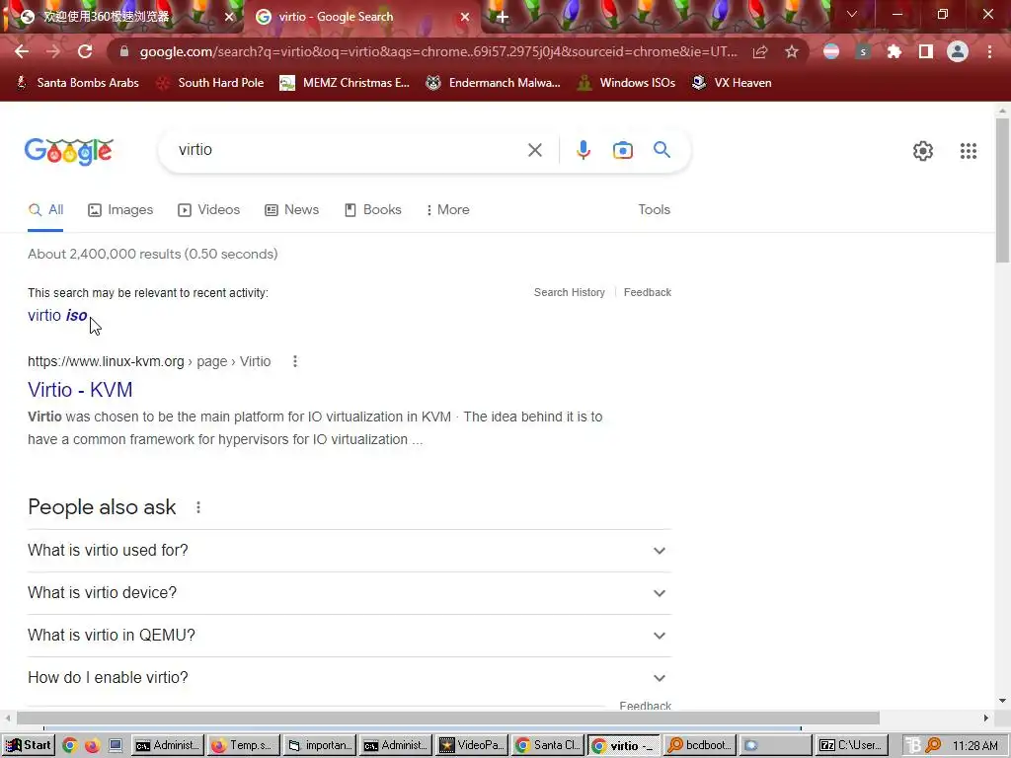
Task: Click into the Google search text field
Action: click(x=349, y=150)
